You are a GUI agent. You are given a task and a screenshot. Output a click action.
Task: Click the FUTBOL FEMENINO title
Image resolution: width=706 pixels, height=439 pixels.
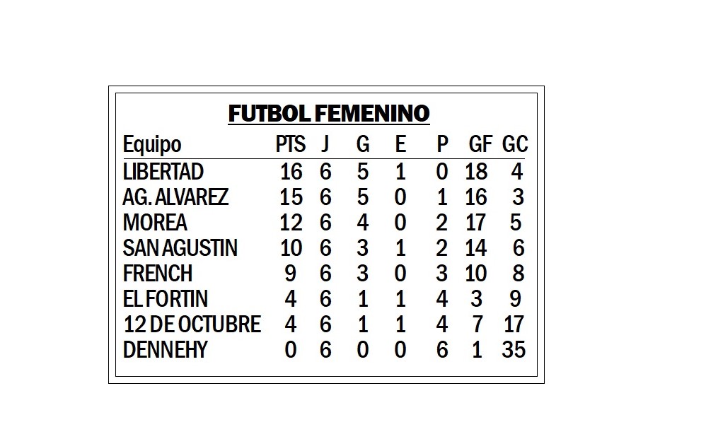click(329, 113)
